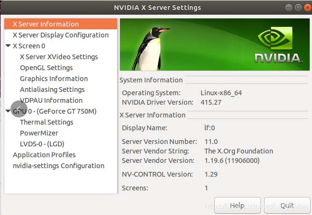Collapse the X Screen 0 tree arrow
The height and width of the screenshot is (215, 312).
tap(8, 46)
